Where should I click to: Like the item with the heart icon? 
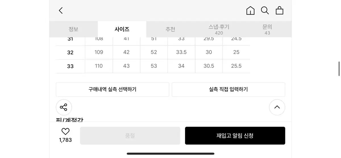click(65, 131)
